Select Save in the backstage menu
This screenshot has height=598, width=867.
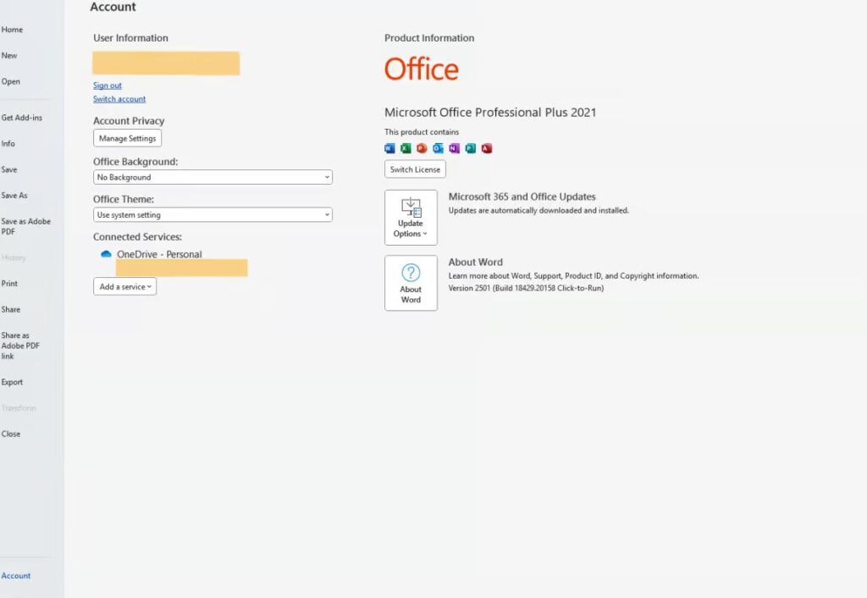point(9,169)
